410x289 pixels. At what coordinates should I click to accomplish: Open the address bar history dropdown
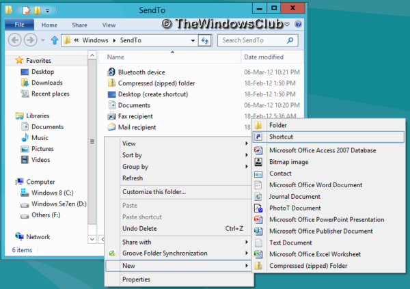pyautogui.click(x=193, y=40)
